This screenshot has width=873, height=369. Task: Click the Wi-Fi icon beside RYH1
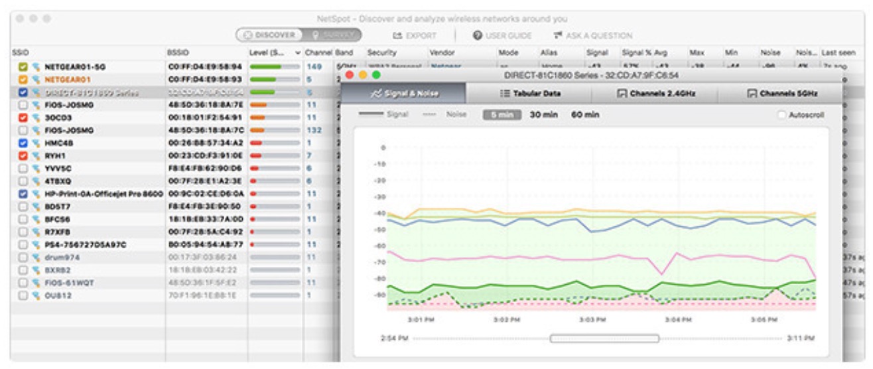tap(35, 155)
